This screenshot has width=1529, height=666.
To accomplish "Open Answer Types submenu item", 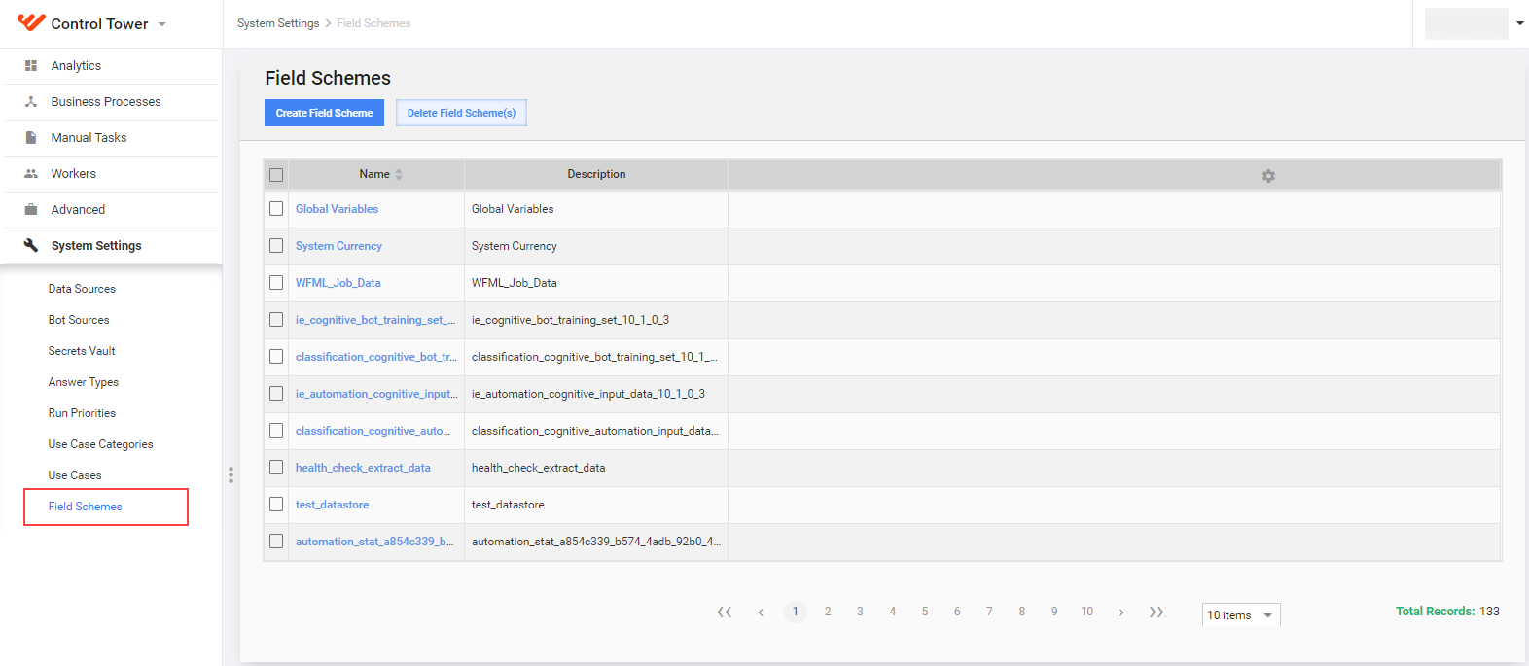I will tap(84, 382).
